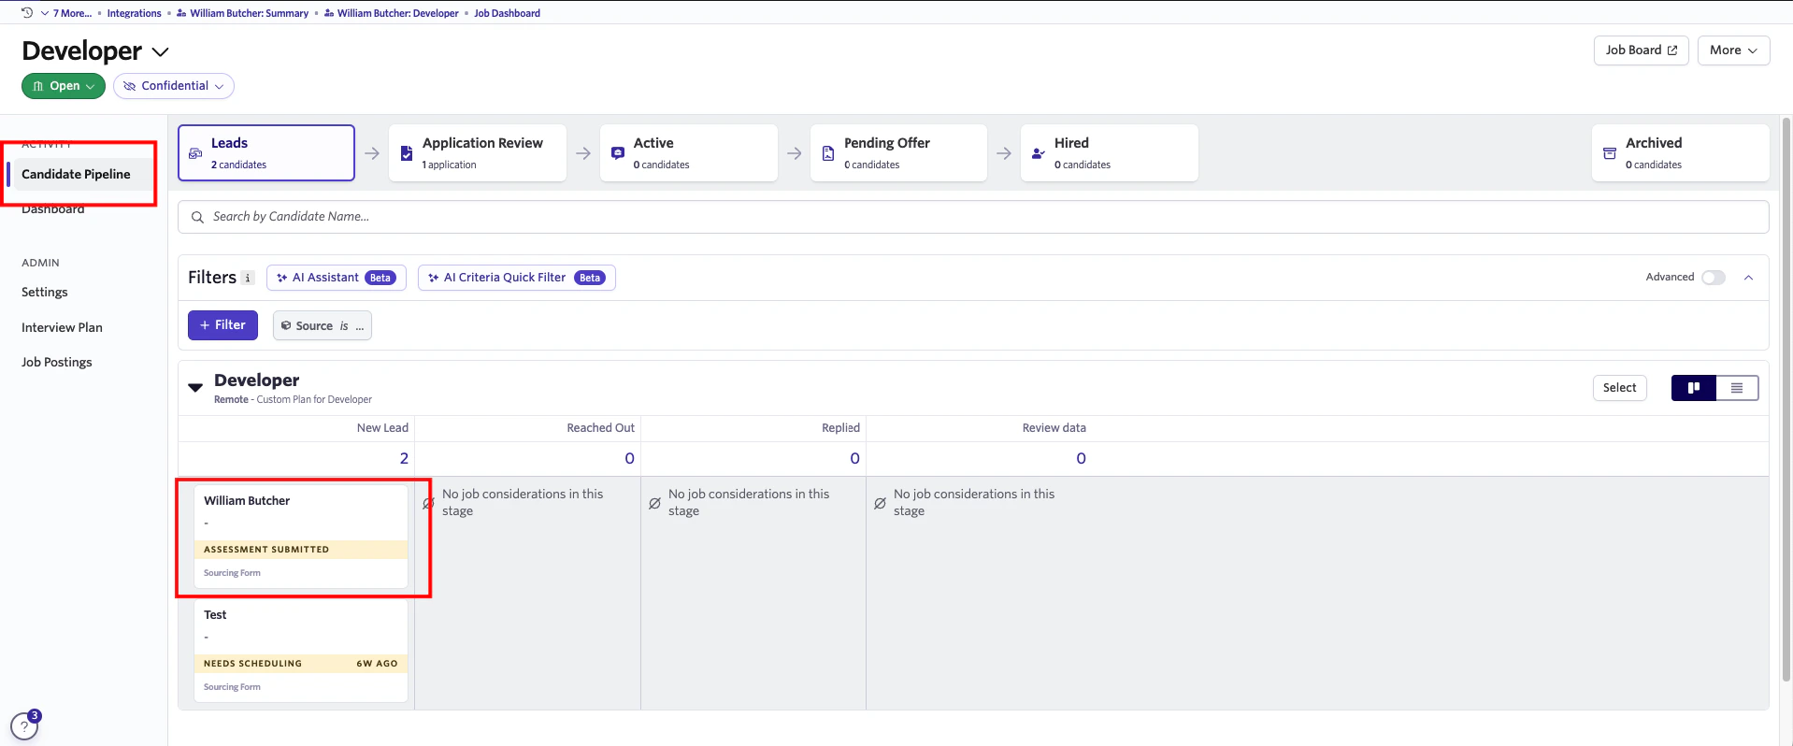Select the Hired pipeline stage
1793x746 pixels.
point(1110,152)
